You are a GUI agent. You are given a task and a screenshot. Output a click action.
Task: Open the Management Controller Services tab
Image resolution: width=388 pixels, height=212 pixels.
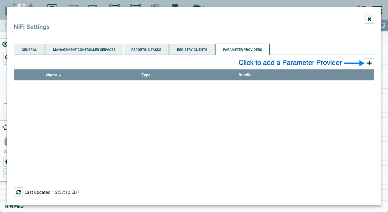[x=84, y=49]
